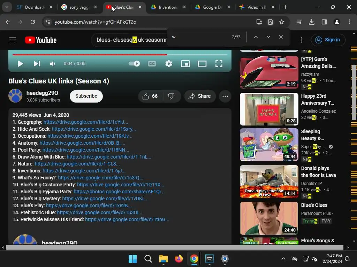Open notifications bell in taskbar
Viewport: 357px width, 267px height.
pos(348,259)
